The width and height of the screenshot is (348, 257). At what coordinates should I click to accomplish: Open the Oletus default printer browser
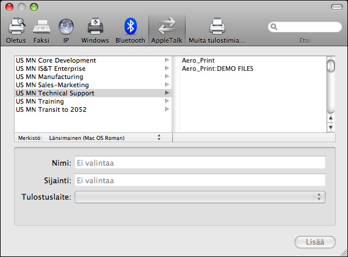[16, 30]
